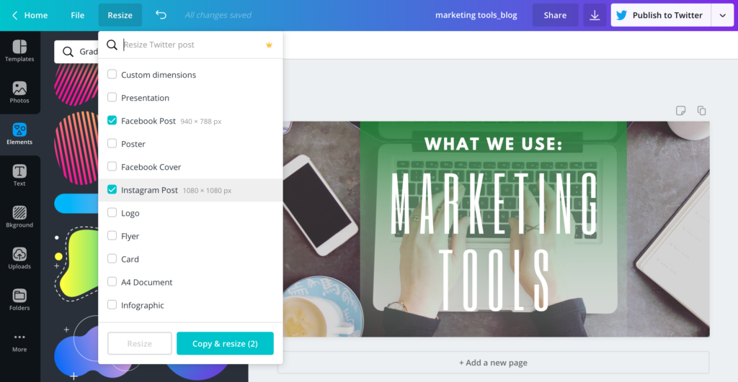Viewport: 738px width, 382px height.
Task: Select the yellow-green gradient blob element
Action: 76,263
